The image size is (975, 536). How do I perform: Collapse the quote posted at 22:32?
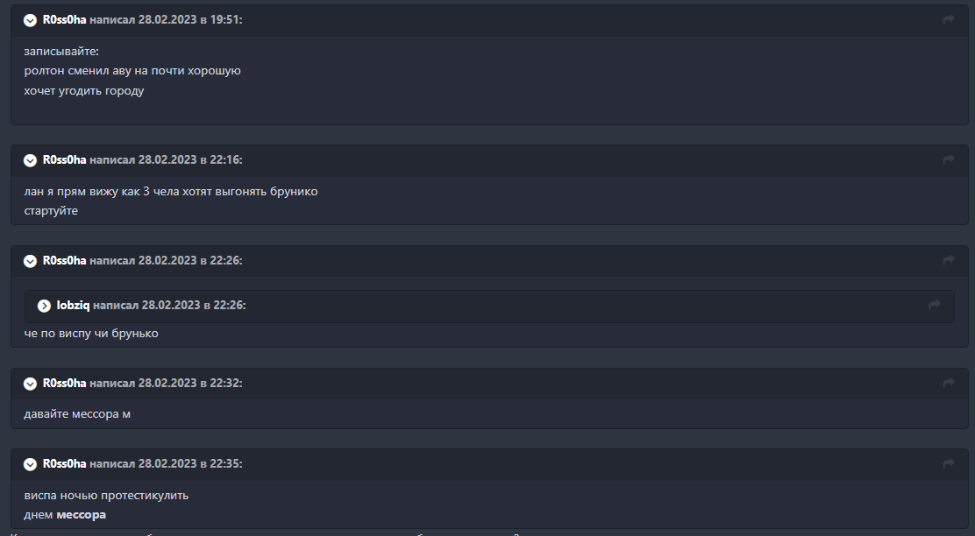[31, 384]
